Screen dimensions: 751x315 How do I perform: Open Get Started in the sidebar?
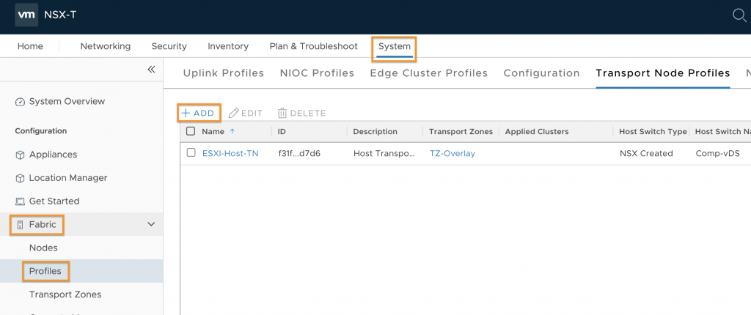pos(54,201)
